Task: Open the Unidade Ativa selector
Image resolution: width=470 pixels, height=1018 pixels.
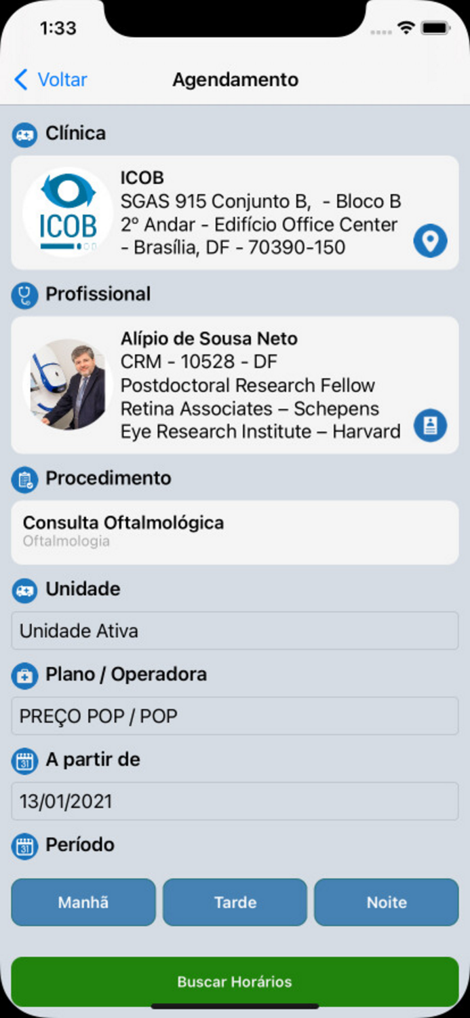Action: point(235,631)
